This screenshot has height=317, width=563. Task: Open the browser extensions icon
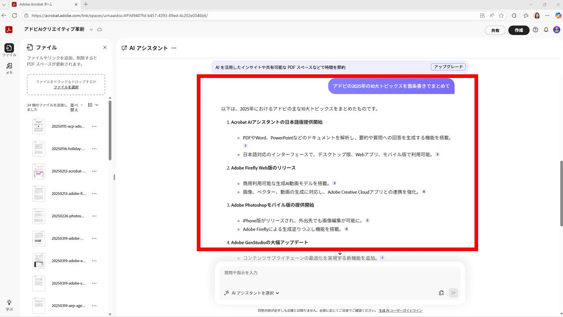click(x=514, y=15)
